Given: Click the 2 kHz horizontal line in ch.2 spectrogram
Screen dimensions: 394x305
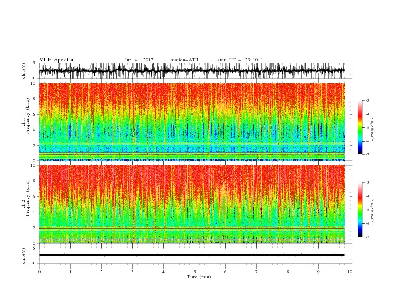Looking at the screenshot, I should click(x=192, y=228).
